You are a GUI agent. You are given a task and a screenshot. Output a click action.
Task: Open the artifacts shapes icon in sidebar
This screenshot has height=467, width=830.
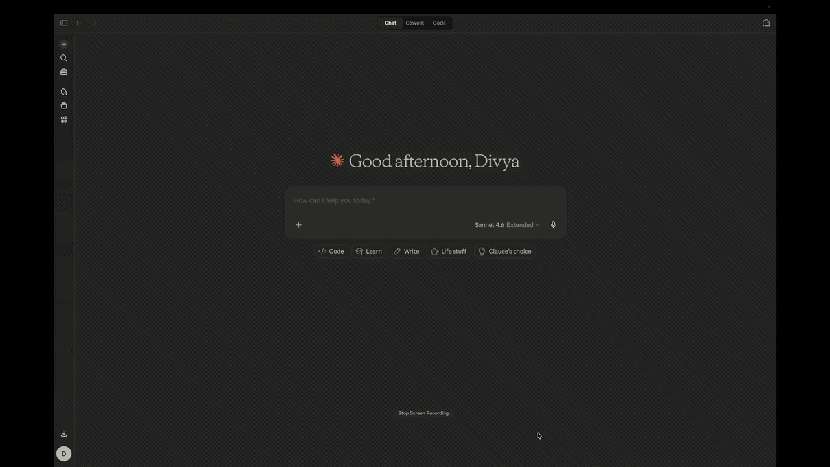[64, 119]
